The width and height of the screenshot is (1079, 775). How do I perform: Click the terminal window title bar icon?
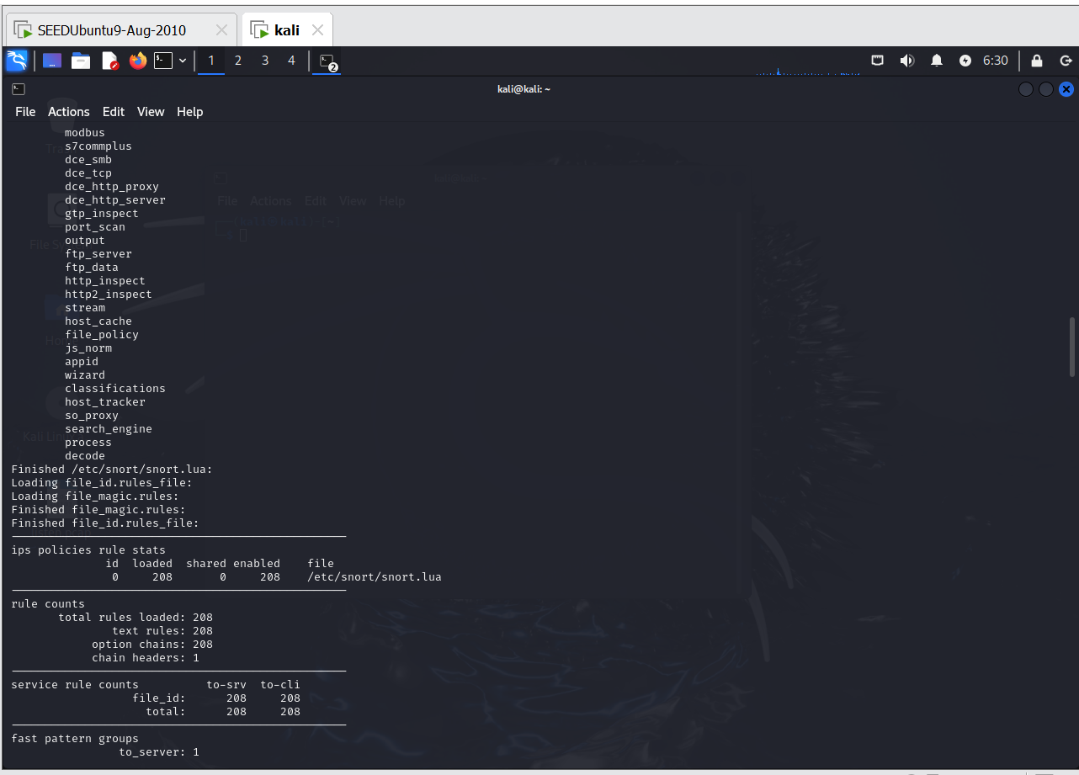tap(19, 88)
